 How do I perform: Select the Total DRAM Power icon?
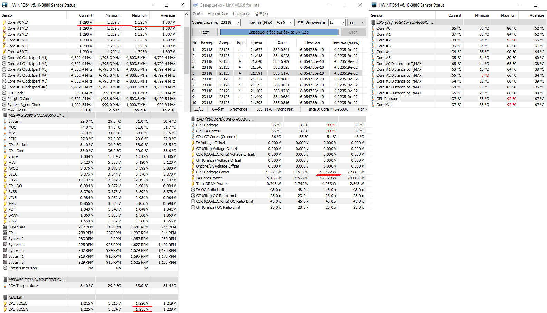(x=193, y=184)
